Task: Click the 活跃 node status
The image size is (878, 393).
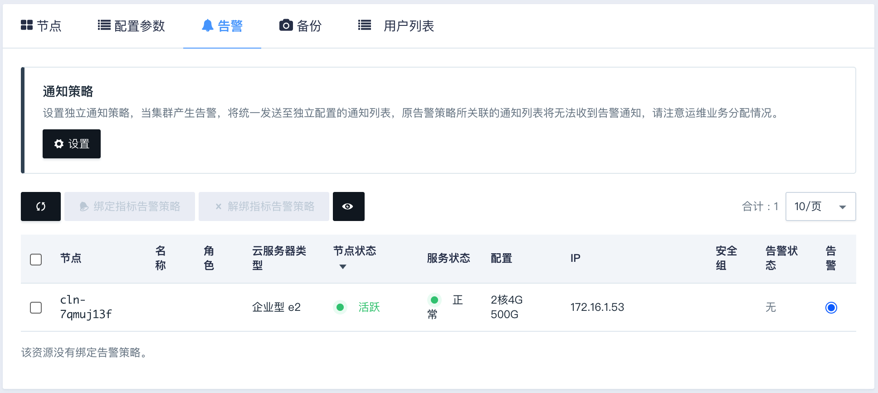Action: [369, 307]
